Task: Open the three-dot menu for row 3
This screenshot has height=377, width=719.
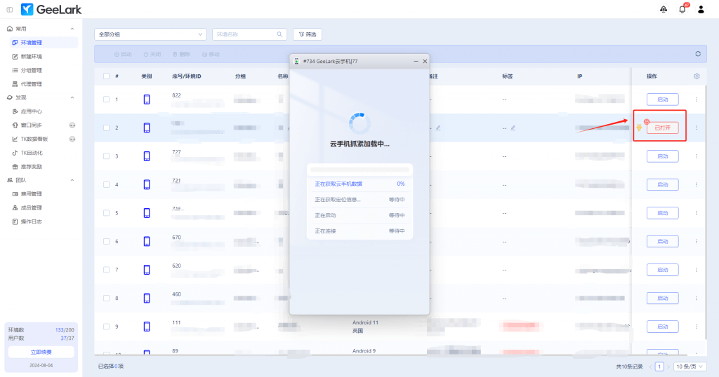Action: (x=697, y=156)
